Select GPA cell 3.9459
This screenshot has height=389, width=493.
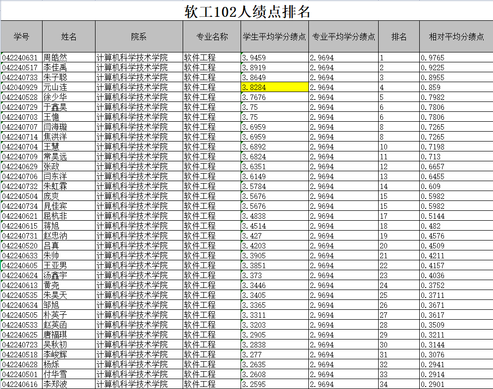[275, 57]
